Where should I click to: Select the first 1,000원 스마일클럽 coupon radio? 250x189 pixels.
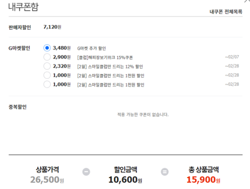coord(47,75)
